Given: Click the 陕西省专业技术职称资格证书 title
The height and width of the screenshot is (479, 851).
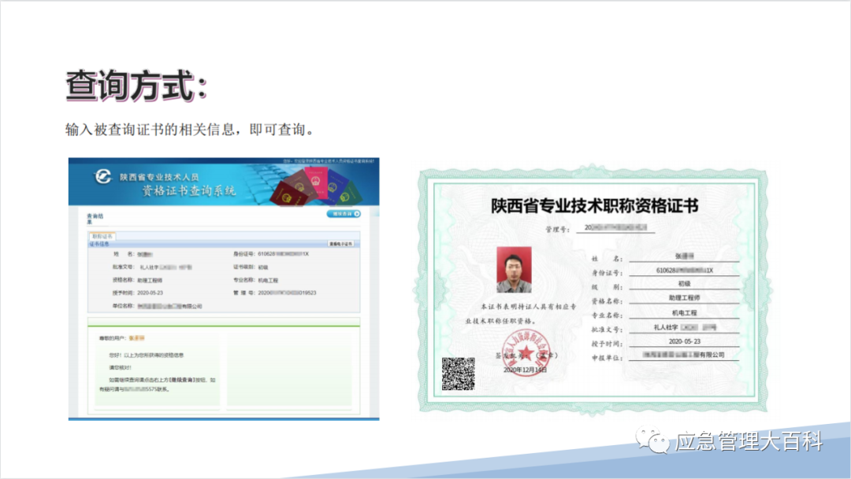Looking at the screenshot, I should [594, 206].
